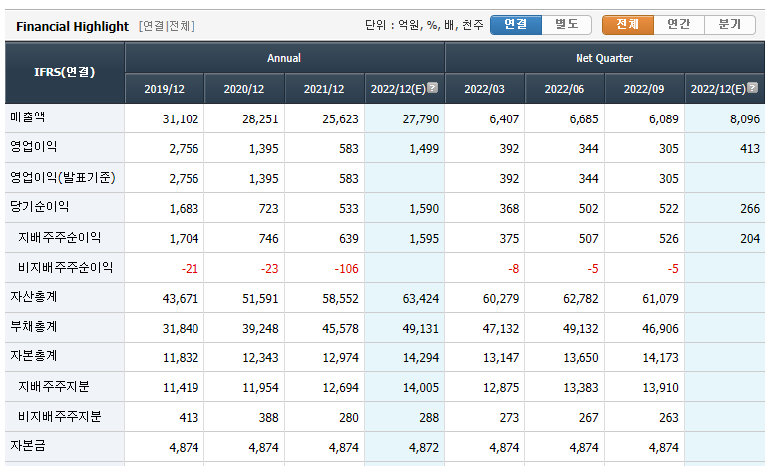Select the 매출액 row label

click(28, 117)
